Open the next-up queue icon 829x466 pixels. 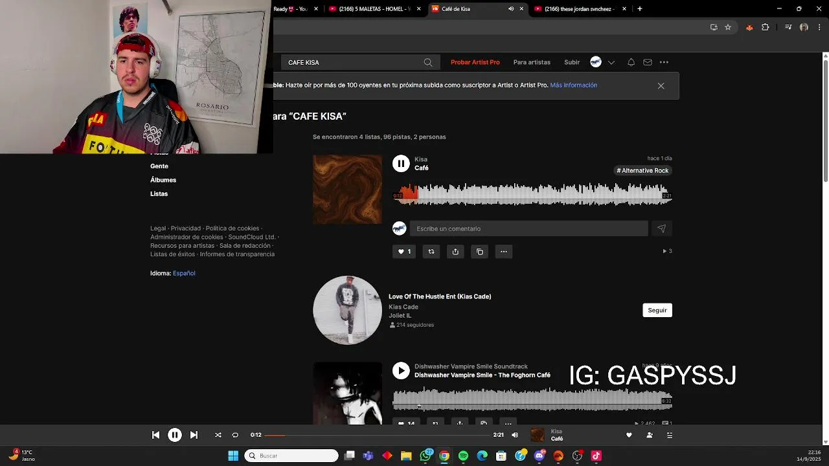pyautogui.click(x=670, y=435)
